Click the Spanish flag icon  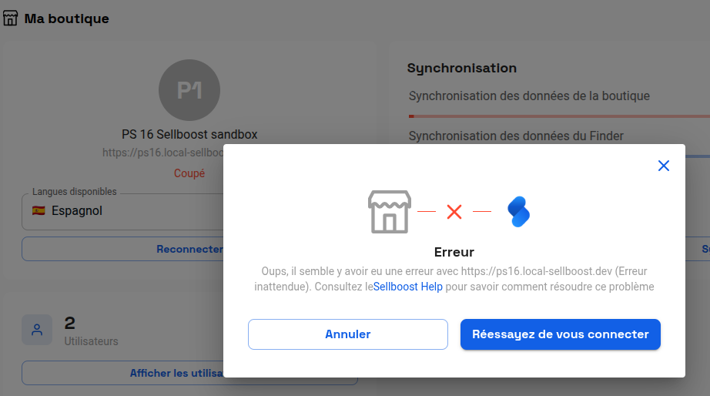click(39, 210)
